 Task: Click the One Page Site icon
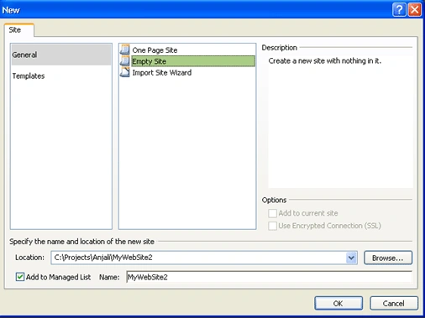(125, 50)
